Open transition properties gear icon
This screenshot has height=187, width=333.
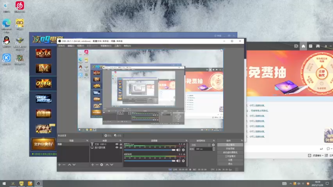[213, 145]
